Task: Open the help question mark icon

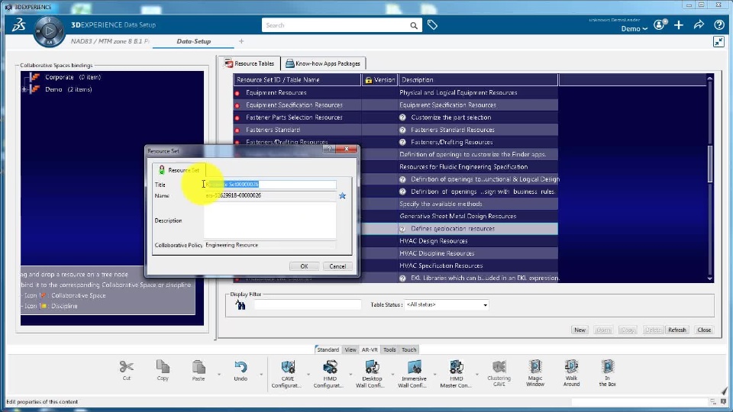Action: click(x=719, y=25)
